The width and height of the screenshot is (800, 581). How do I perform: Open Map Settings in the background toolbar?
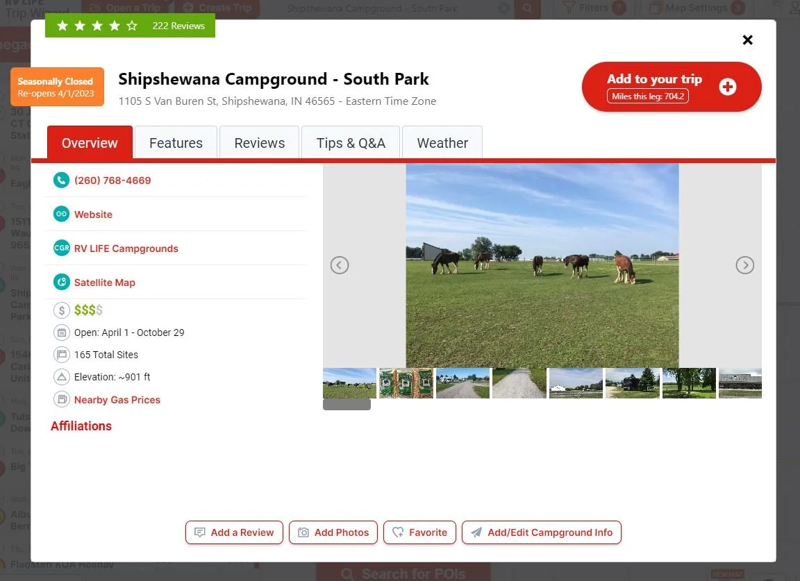tap(697, 8)
